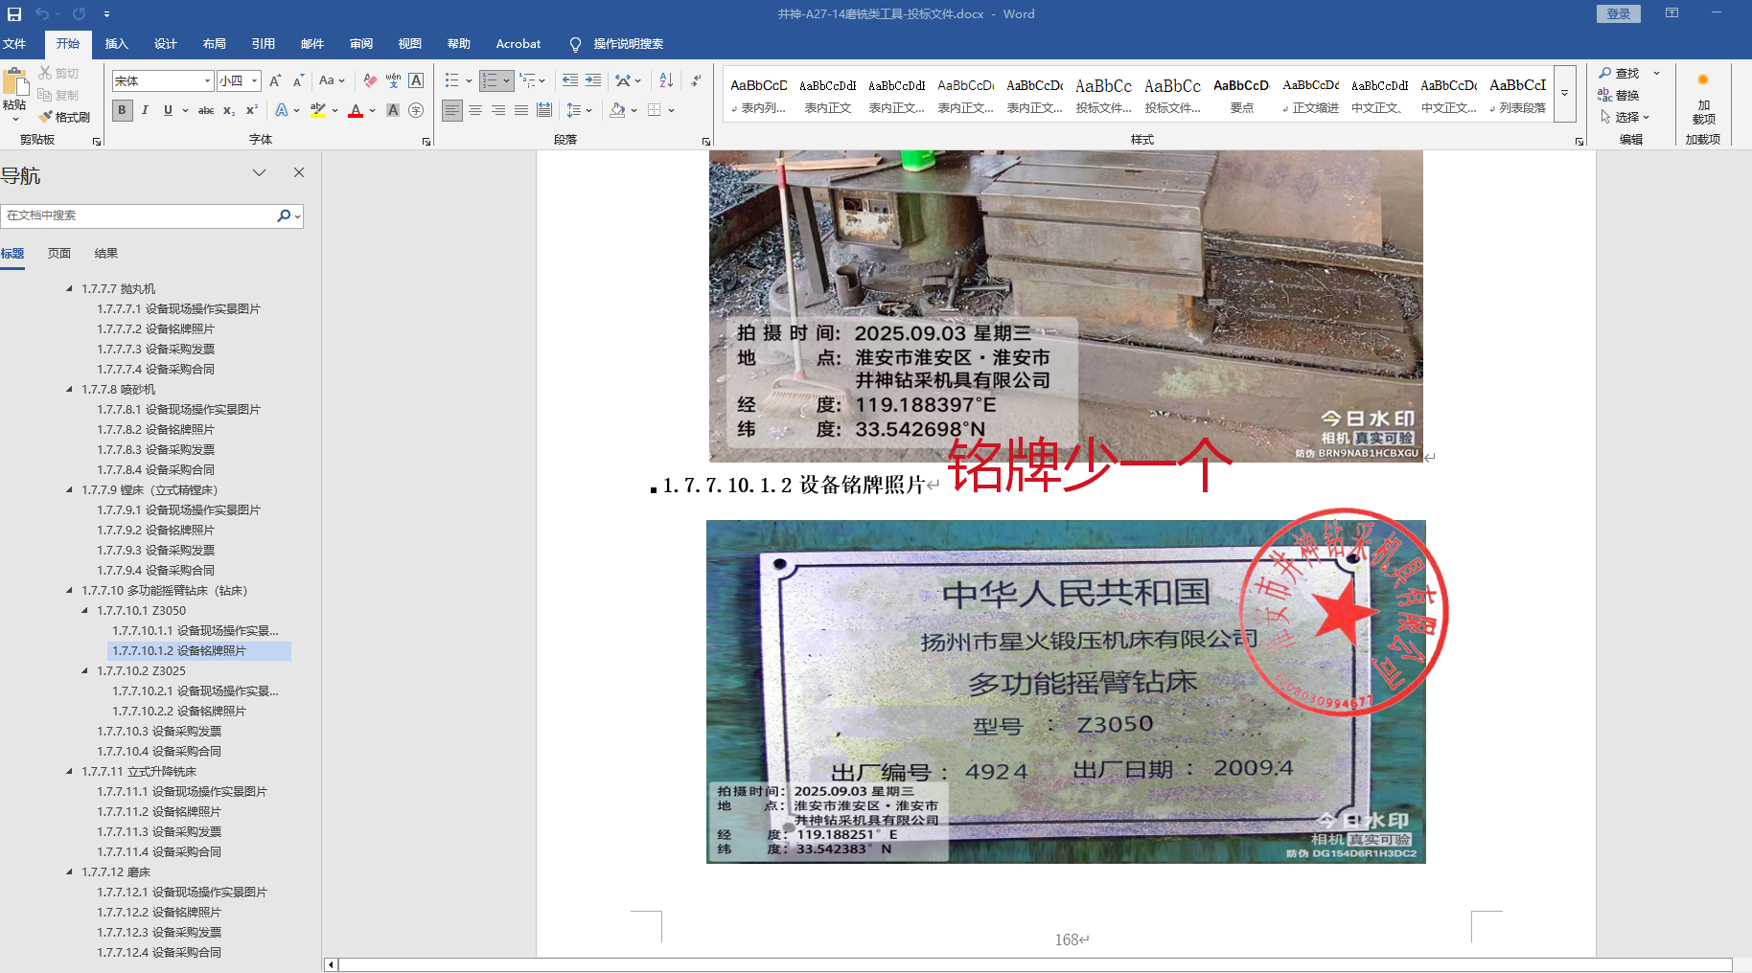Close the navigation pane
Viewport: 1752px width, 973px height.
(299, 173)
